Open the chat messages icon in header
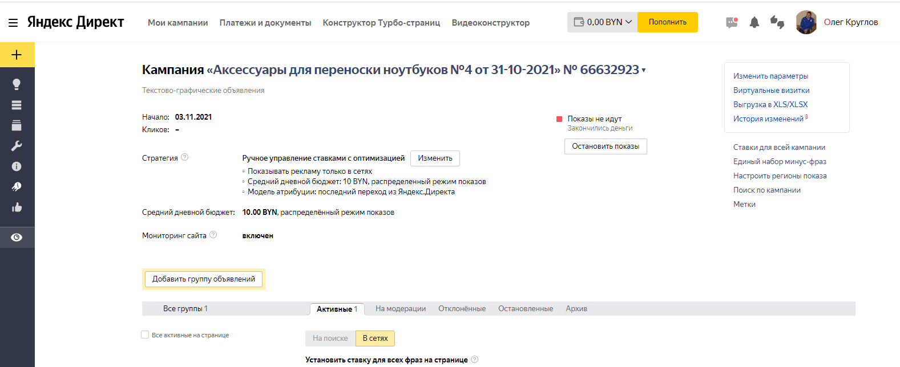Viewport: 900px width, 367px height. pyautogui.click(x=732, y=22)
